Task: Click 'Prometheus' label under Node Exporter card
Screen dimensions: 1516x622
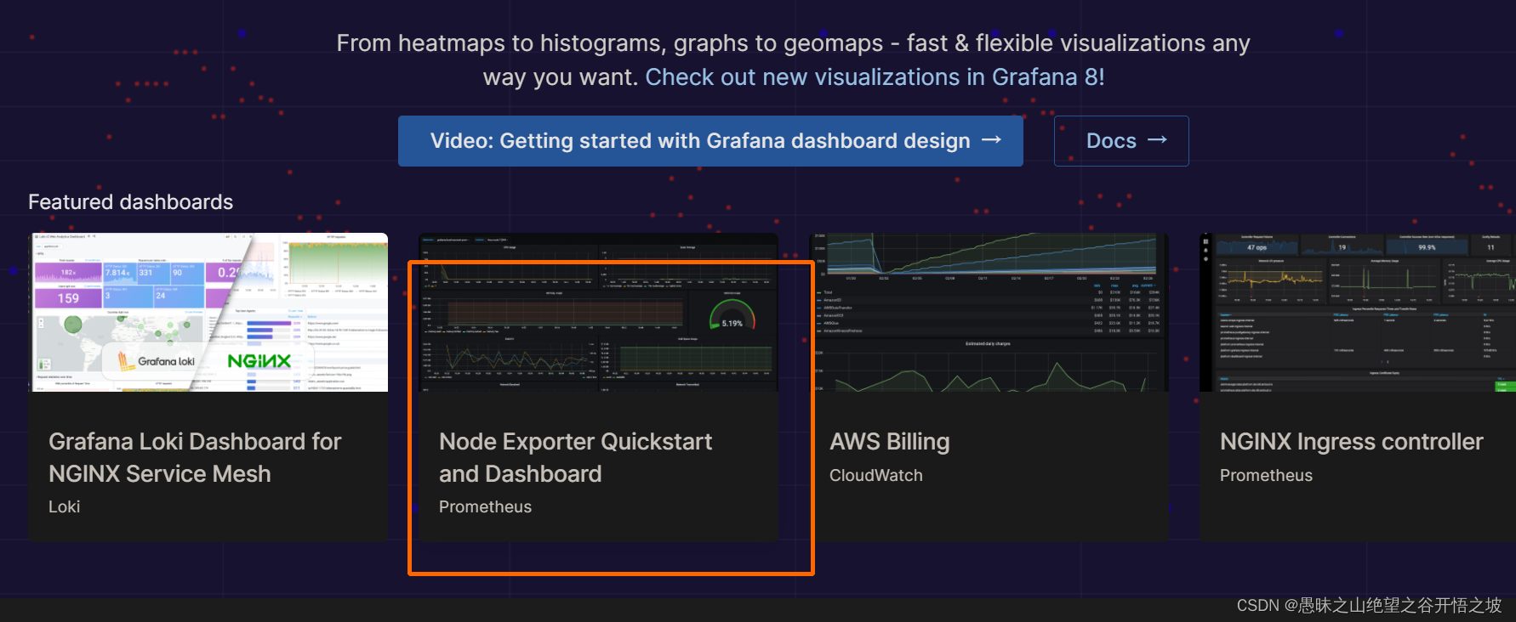Action: pyautogui.click(x=485, y=507)
